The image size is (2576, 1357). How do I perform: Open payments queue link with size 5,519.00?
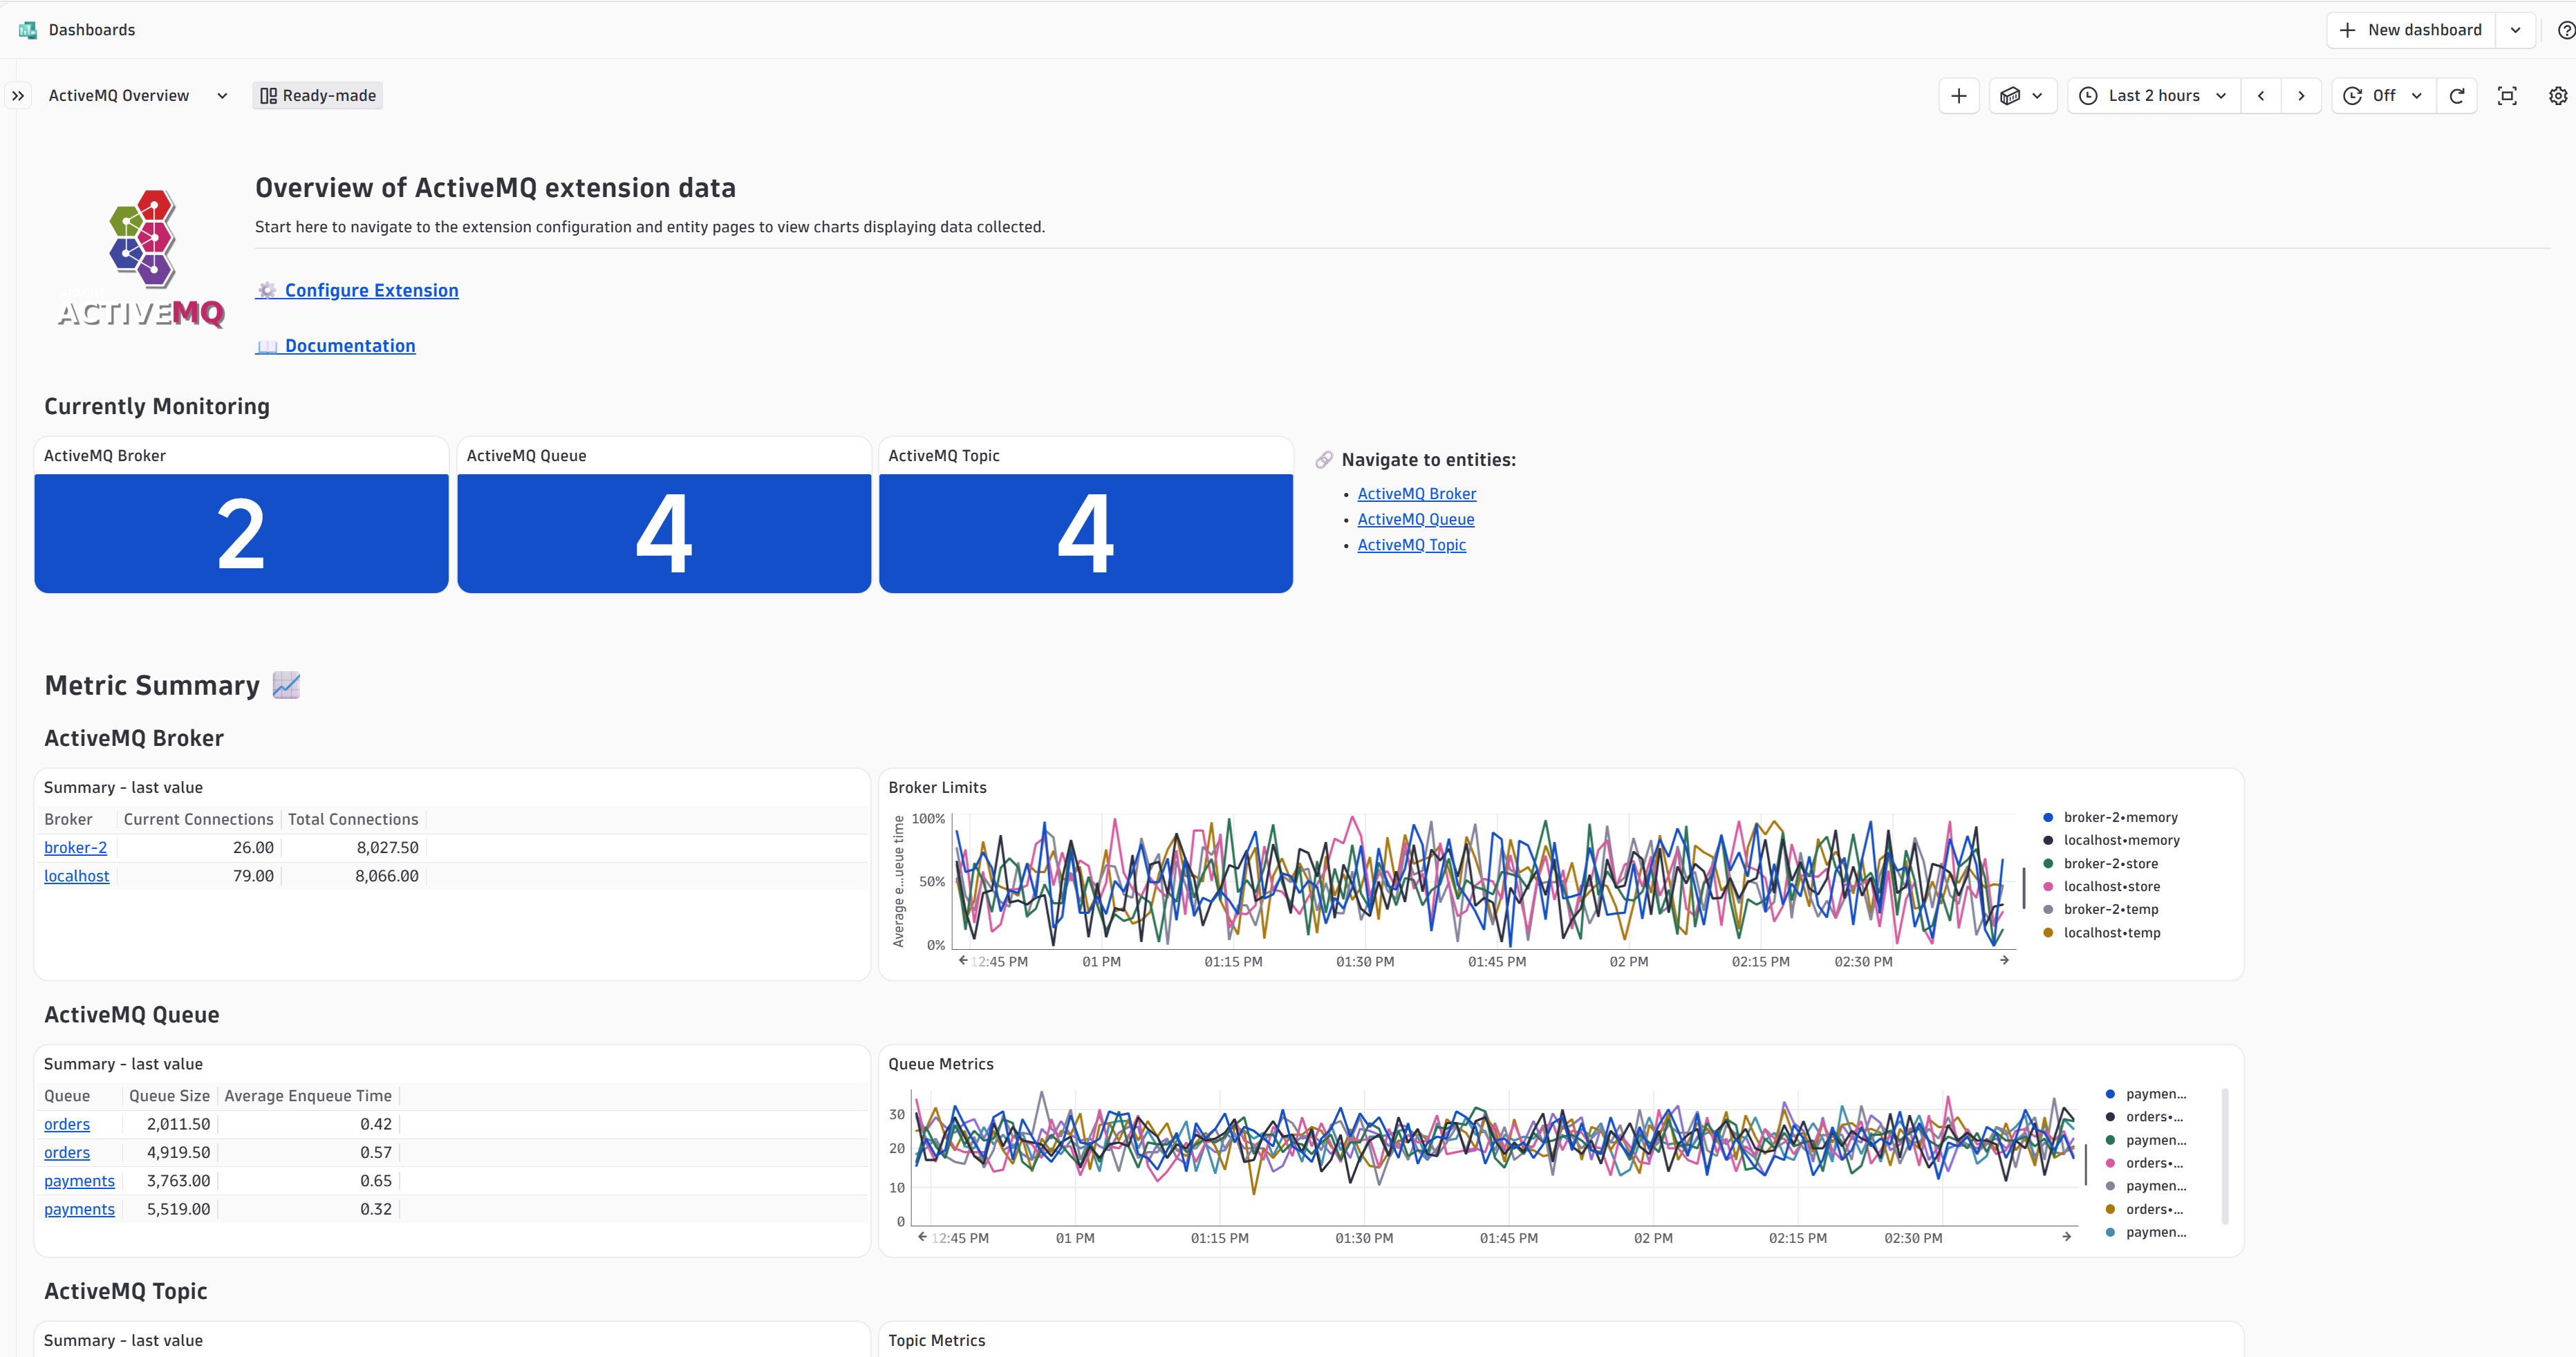tap(79, 1210)
